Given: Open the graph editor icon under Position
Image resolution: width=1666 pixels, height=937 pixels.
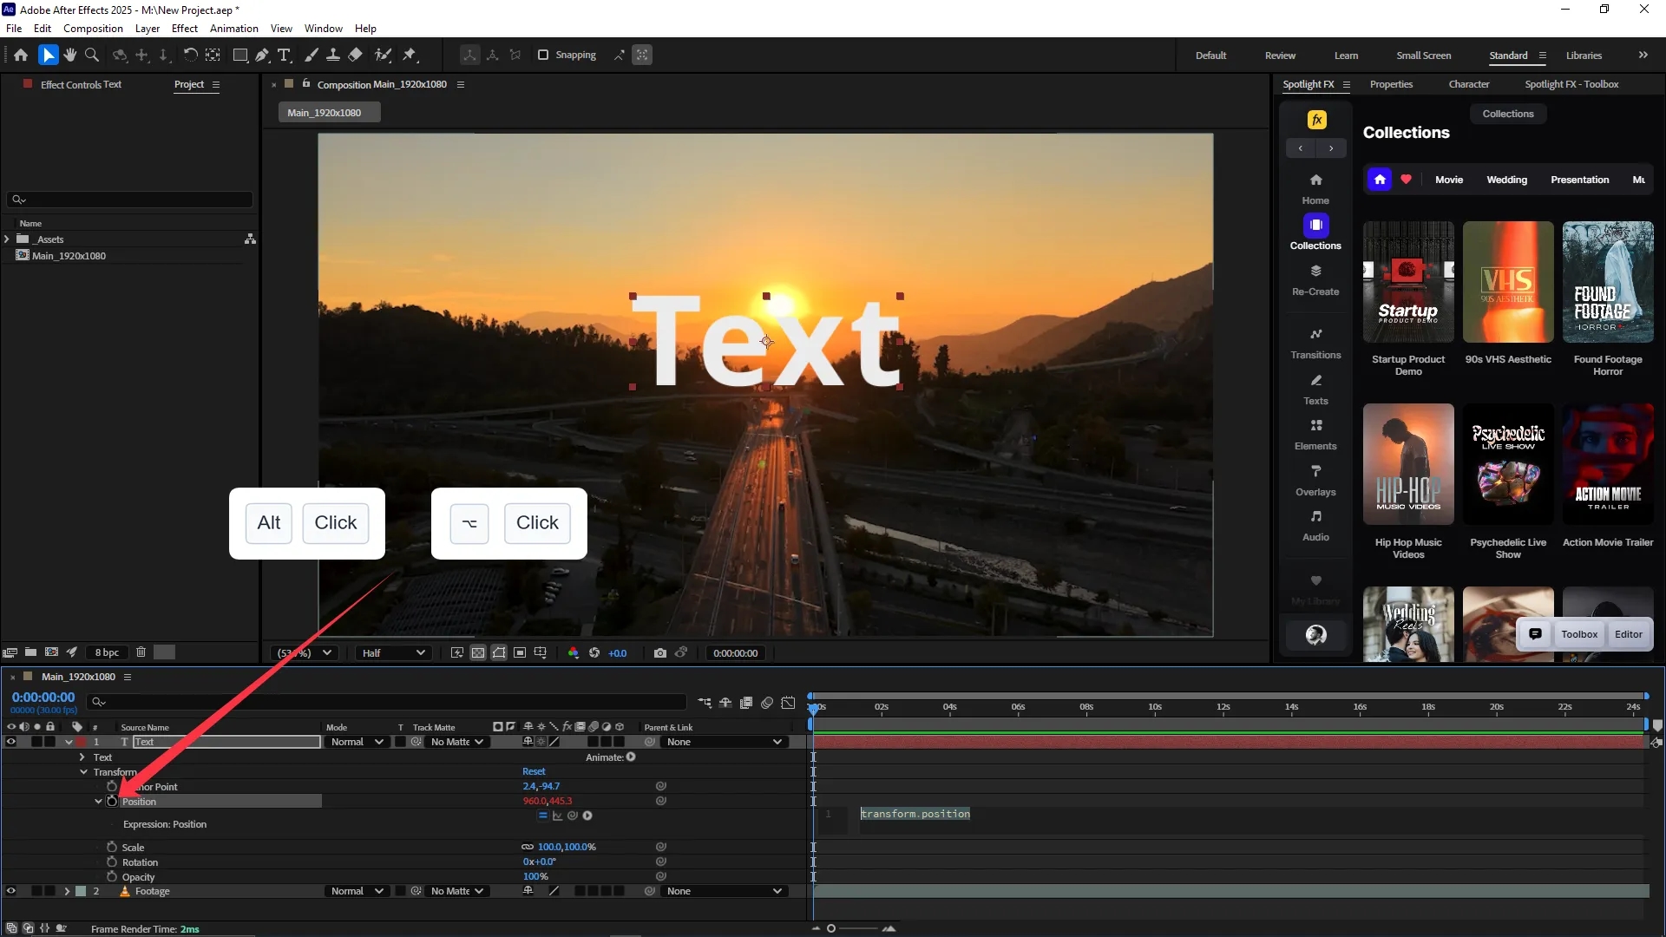Looking at the screenshot, I should tap(557, 816).
